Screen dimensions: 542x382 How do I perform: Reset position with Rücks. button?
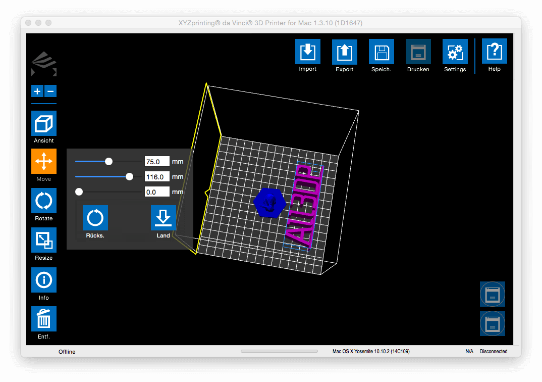point(95,218)
